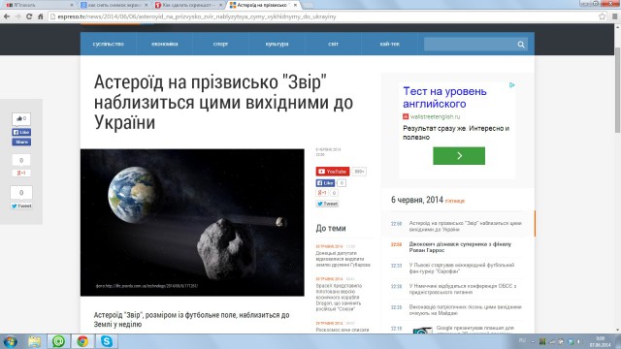Go back using the browser back arrow
This screenshot has height=349, width=621.
[7, 16]
